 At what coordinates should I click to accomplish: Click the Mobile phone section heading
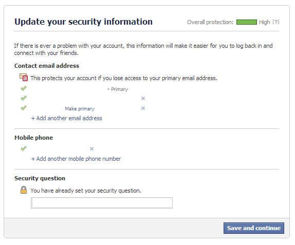tap(34, 138)
